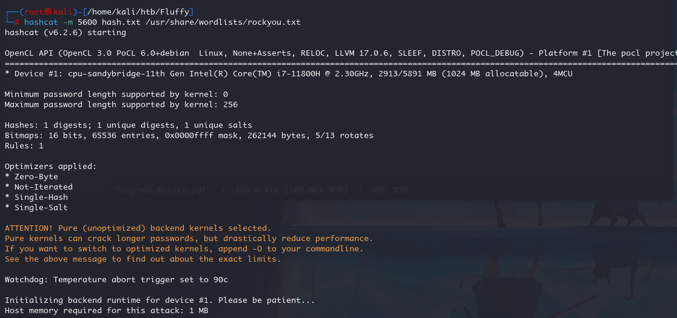Click the Hashes: 1 digests line
This screenshot has width=677, height=318.
pos(128,125)
